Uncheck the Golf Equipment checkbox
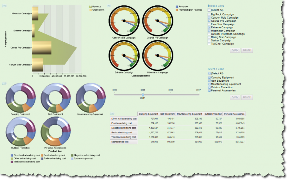 209,81
